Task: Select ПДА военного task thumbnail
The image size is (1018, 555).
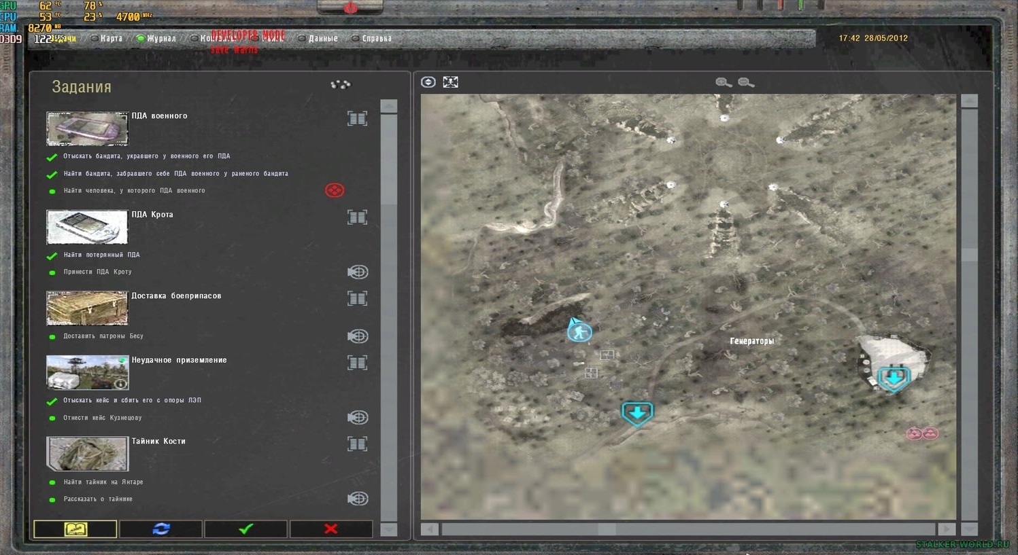Action: pos(87,128)
